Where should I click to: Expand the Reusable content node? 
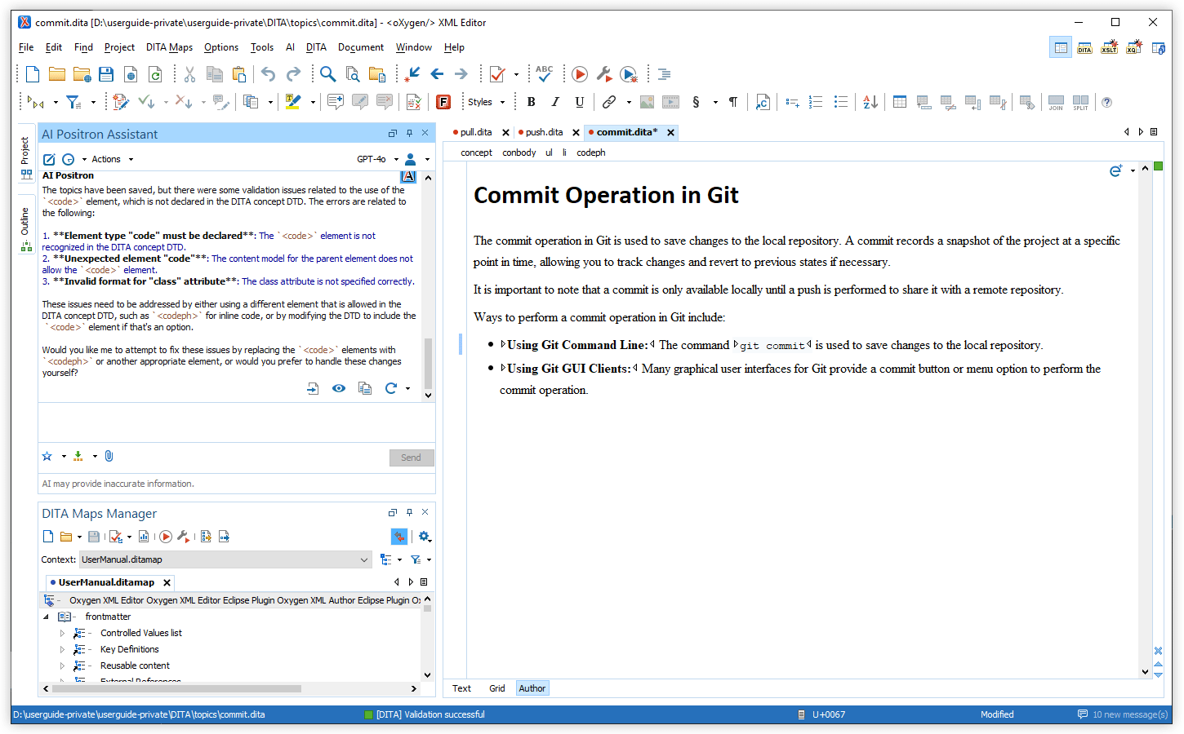[62, 665]
